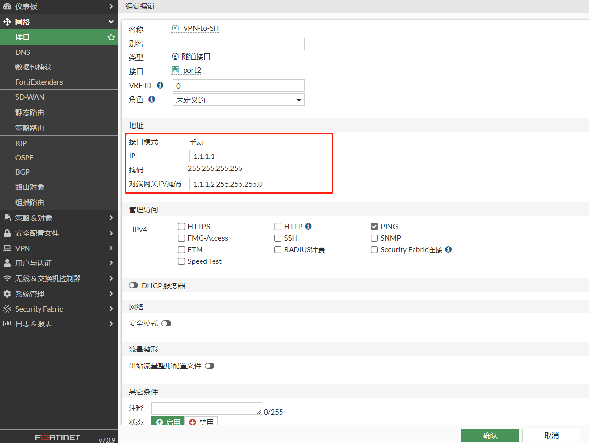
Task: Click the VRF ID info icon
Action: point(160,85)
